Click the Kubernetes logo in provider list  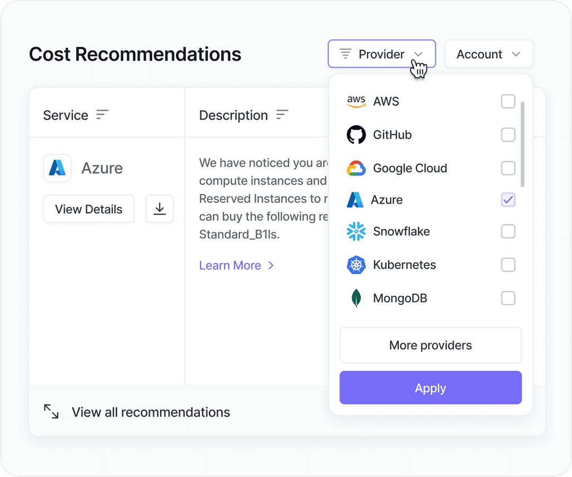click(x=356, y=265)
